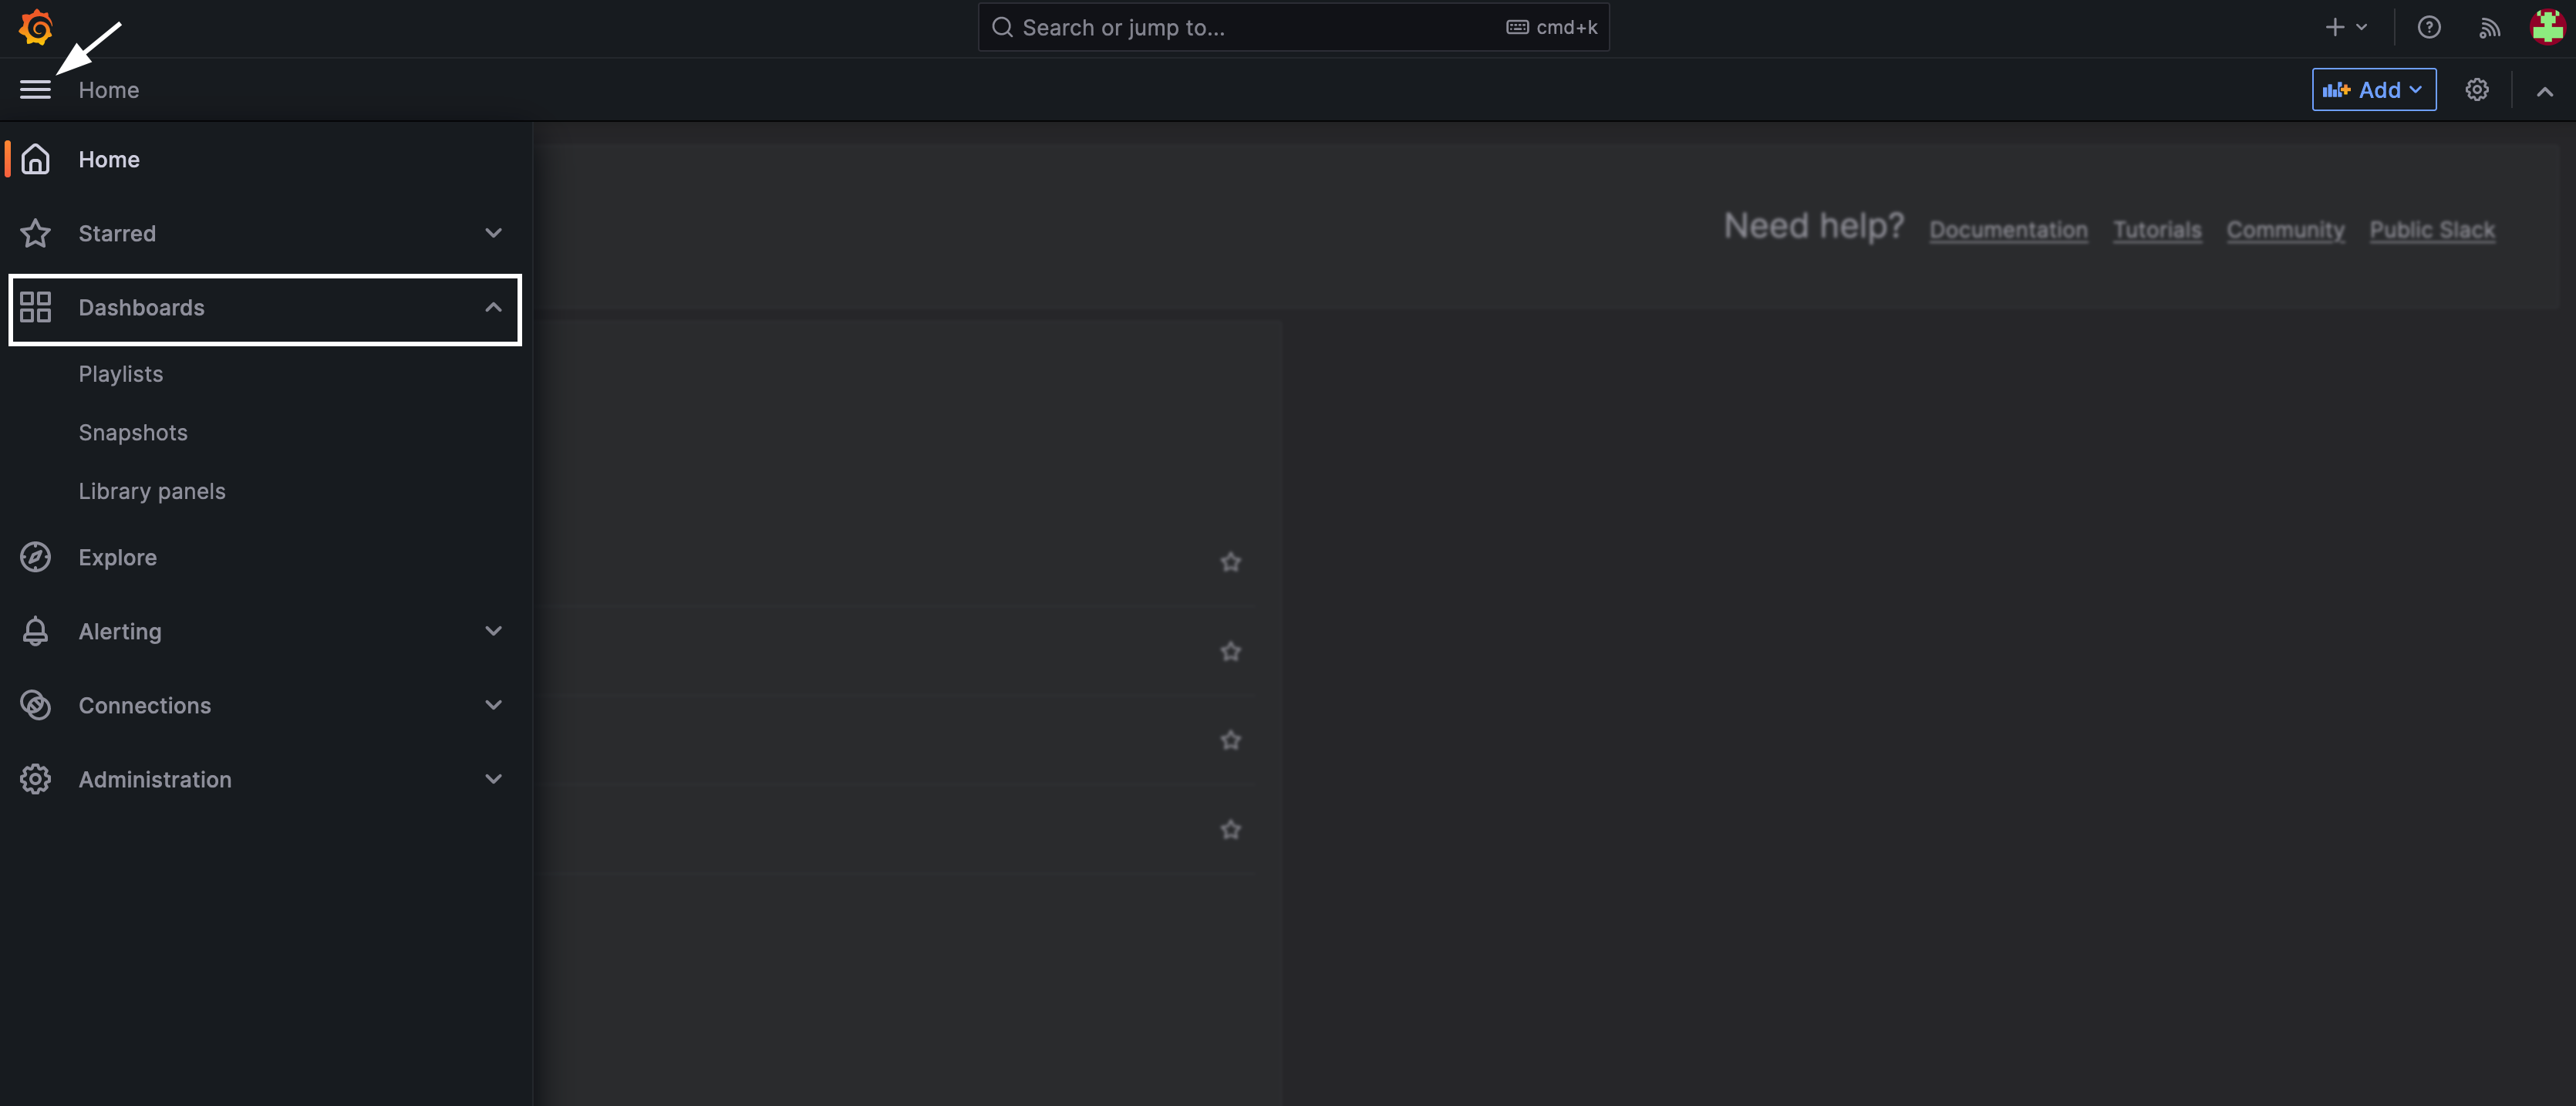
Task: Open the Documentation link
Action: [x=2008, y=230]
